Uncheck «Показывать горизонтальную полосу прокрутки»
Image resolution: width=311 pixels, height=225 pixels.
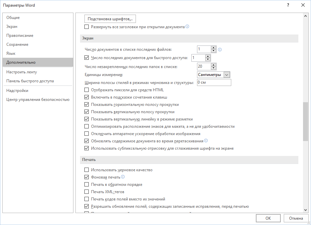[87, 105]
